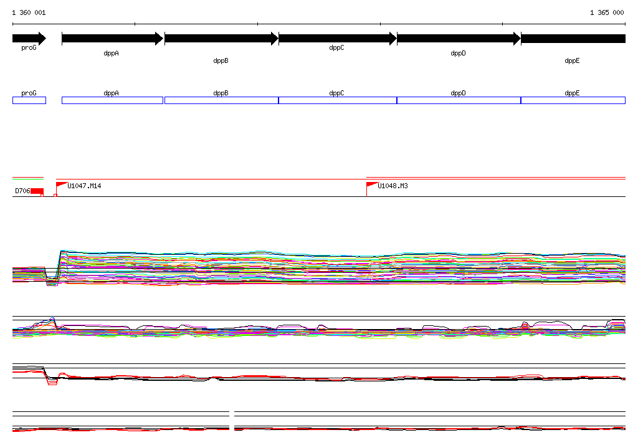Click dppA label under black arrow
Screen dimensions: 638x445
coord(111,54)
